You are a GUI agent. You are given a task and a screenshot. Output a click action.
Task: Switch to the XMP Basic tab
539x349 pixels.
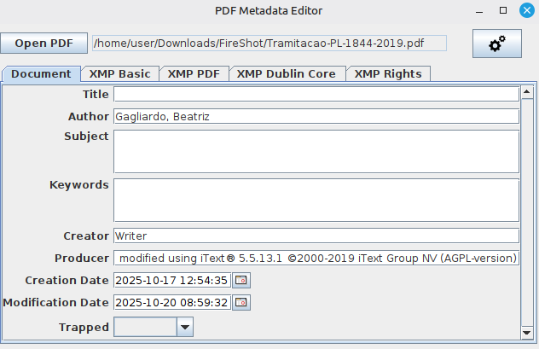coord(119,73)
